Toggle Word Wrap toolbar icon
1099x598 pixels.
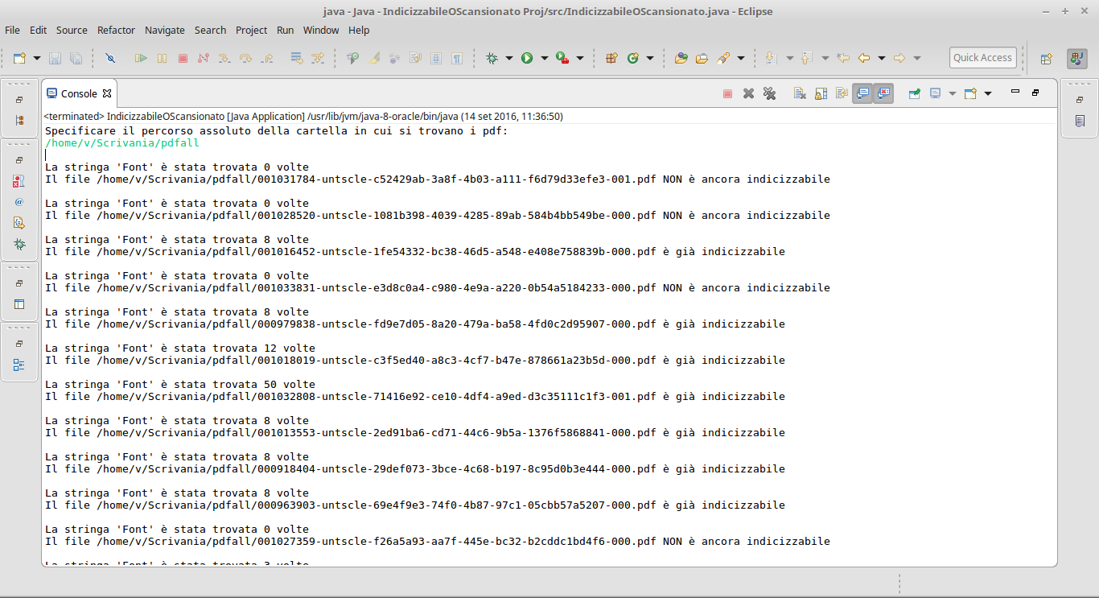pyautogui.click(x=415, y=58)
